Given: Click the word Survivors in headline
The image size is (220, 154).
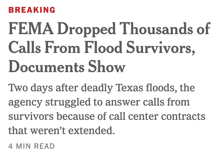Looking at the screenshot, I should 161,47.
